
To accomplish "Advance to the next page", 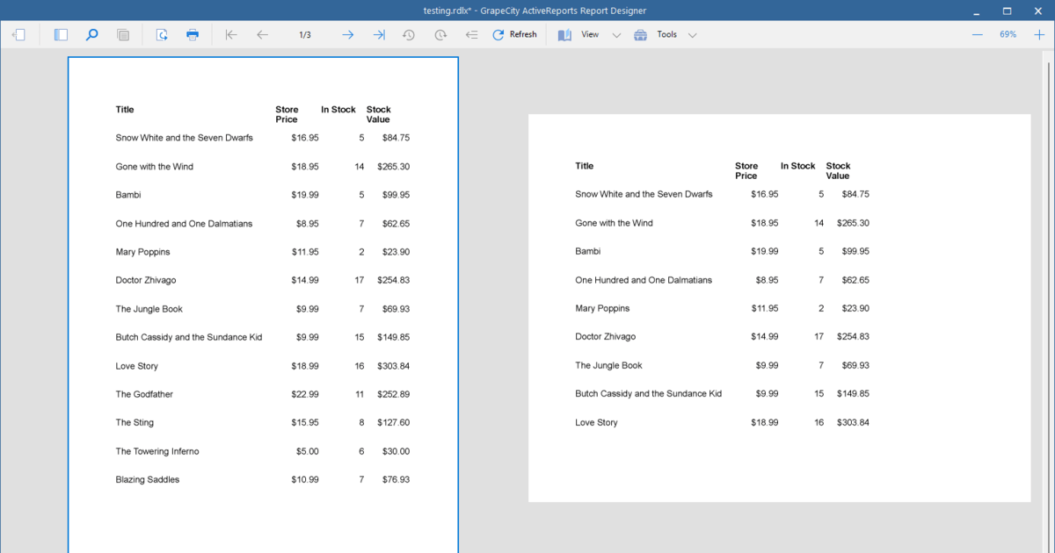I will (x=347, y=35).
